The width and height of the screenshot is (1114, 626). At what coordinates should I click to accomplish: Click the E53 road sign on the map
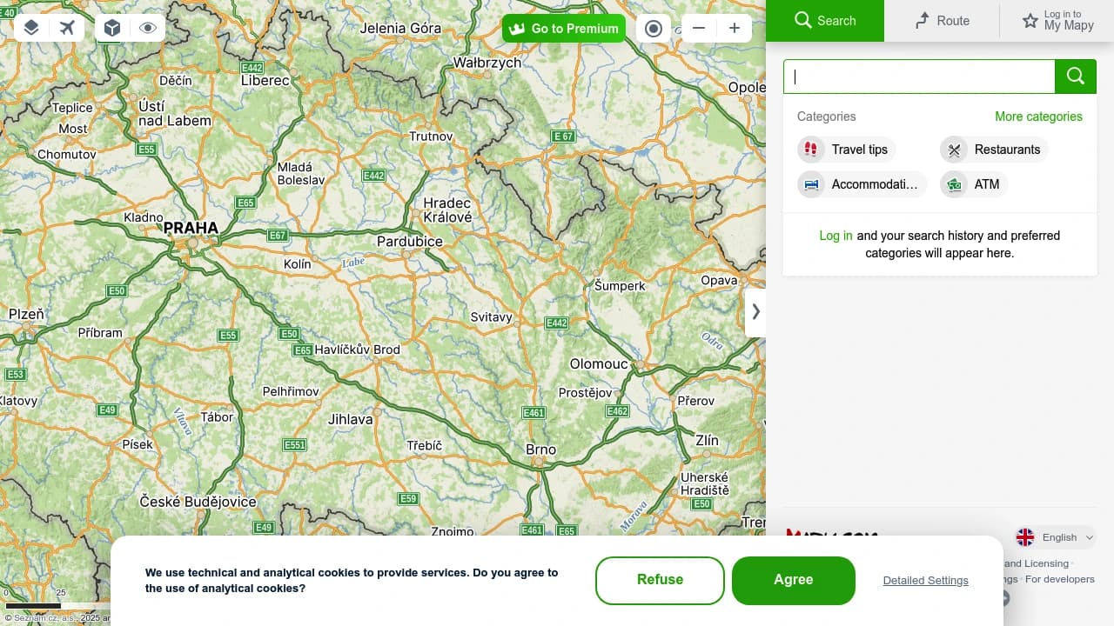tap(15, 375)
